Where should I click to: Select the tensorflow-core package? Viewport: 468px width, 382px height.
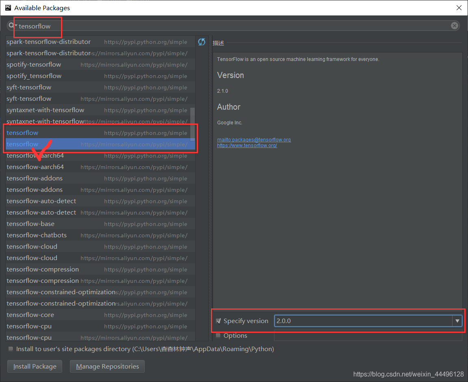point(100,315)
